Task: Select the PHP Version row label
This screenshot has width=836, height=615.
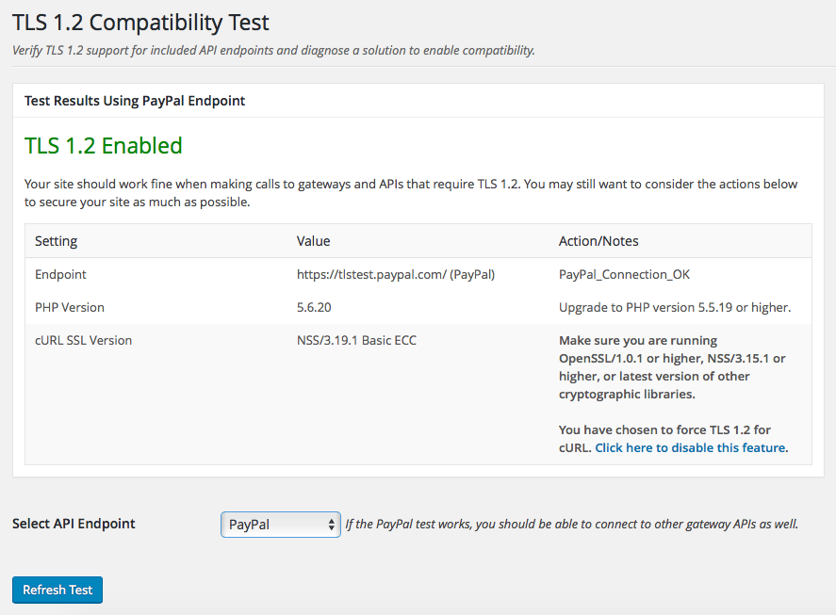Action: [x=70, y=308]
